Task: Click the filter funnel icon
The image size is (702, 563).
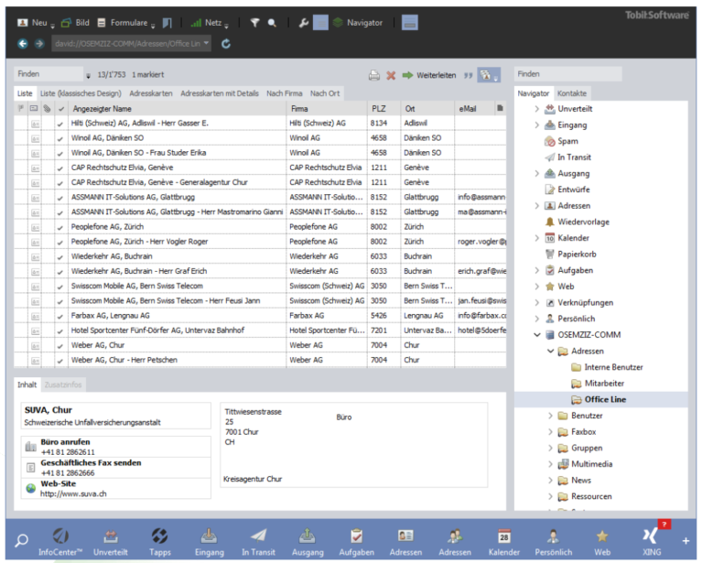Action: click(254, 23)
